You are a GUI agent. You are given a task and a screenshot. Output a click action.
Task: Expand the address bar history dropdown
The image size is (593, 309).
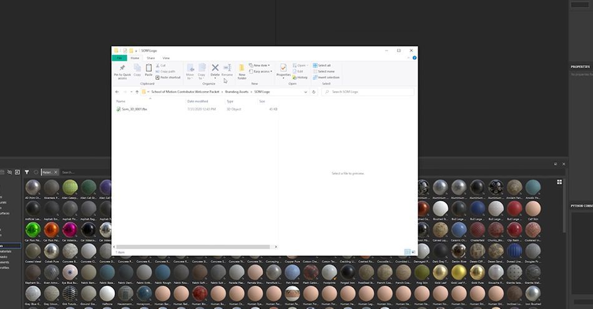click(306, 92)
